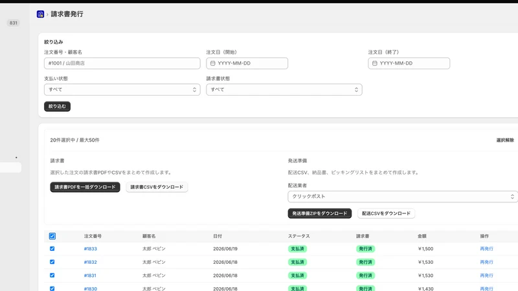Toggle the select-all checkbox in table header
The height and width of the screenshot is (291, 518).
(x=52, y=236)
